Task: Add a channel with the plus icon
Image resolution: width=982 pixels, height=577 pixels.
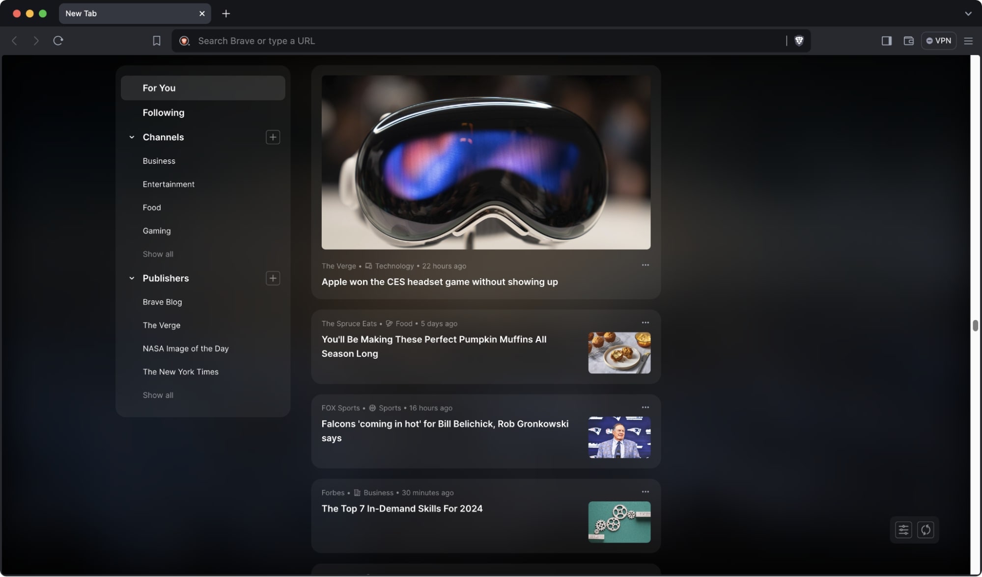Action: pyautogui.click(x=273, y=137)
